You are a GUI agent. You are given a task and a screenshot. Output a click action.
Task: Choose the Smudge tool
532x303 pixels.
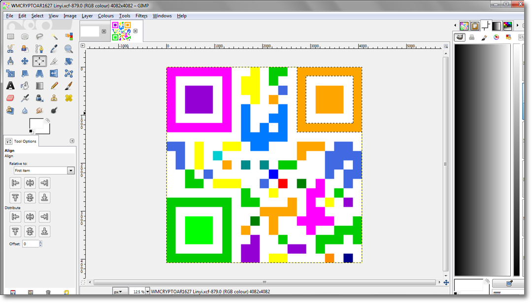(39, 110)
